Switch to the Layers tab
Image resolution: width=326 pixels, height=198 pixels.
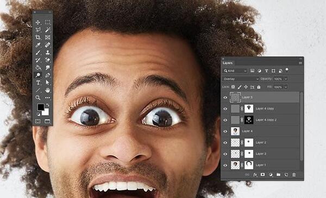coord(228,63)
